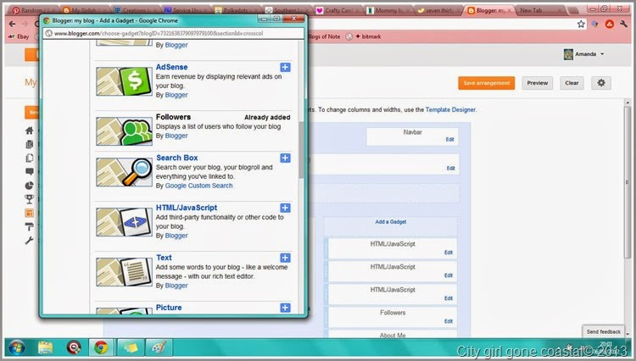Open the Chrome wrench menu
This screenshot has width=636, height=361.
(623, 24)
